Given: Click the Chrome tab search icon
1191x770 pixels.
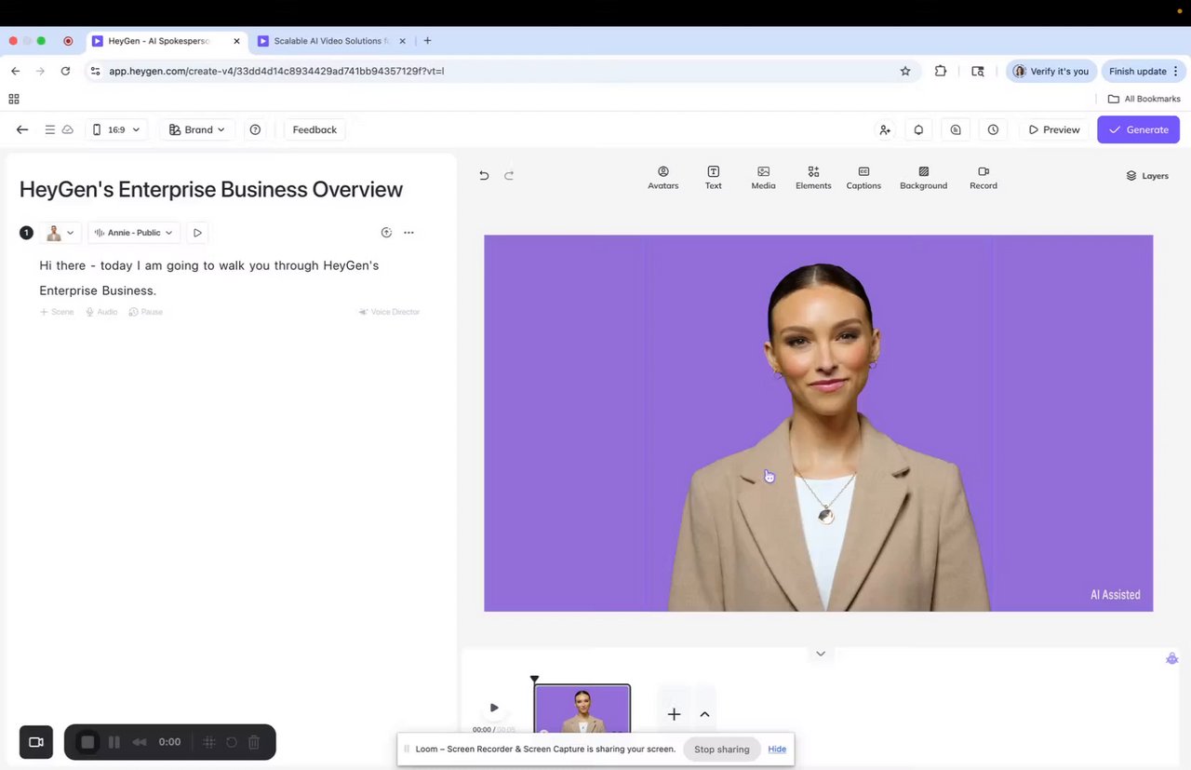Looking at the screenshot, I should (978, 71).
